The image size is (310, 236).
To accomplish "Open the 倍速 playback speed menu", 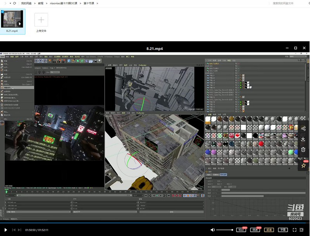I will pos(255,230).
